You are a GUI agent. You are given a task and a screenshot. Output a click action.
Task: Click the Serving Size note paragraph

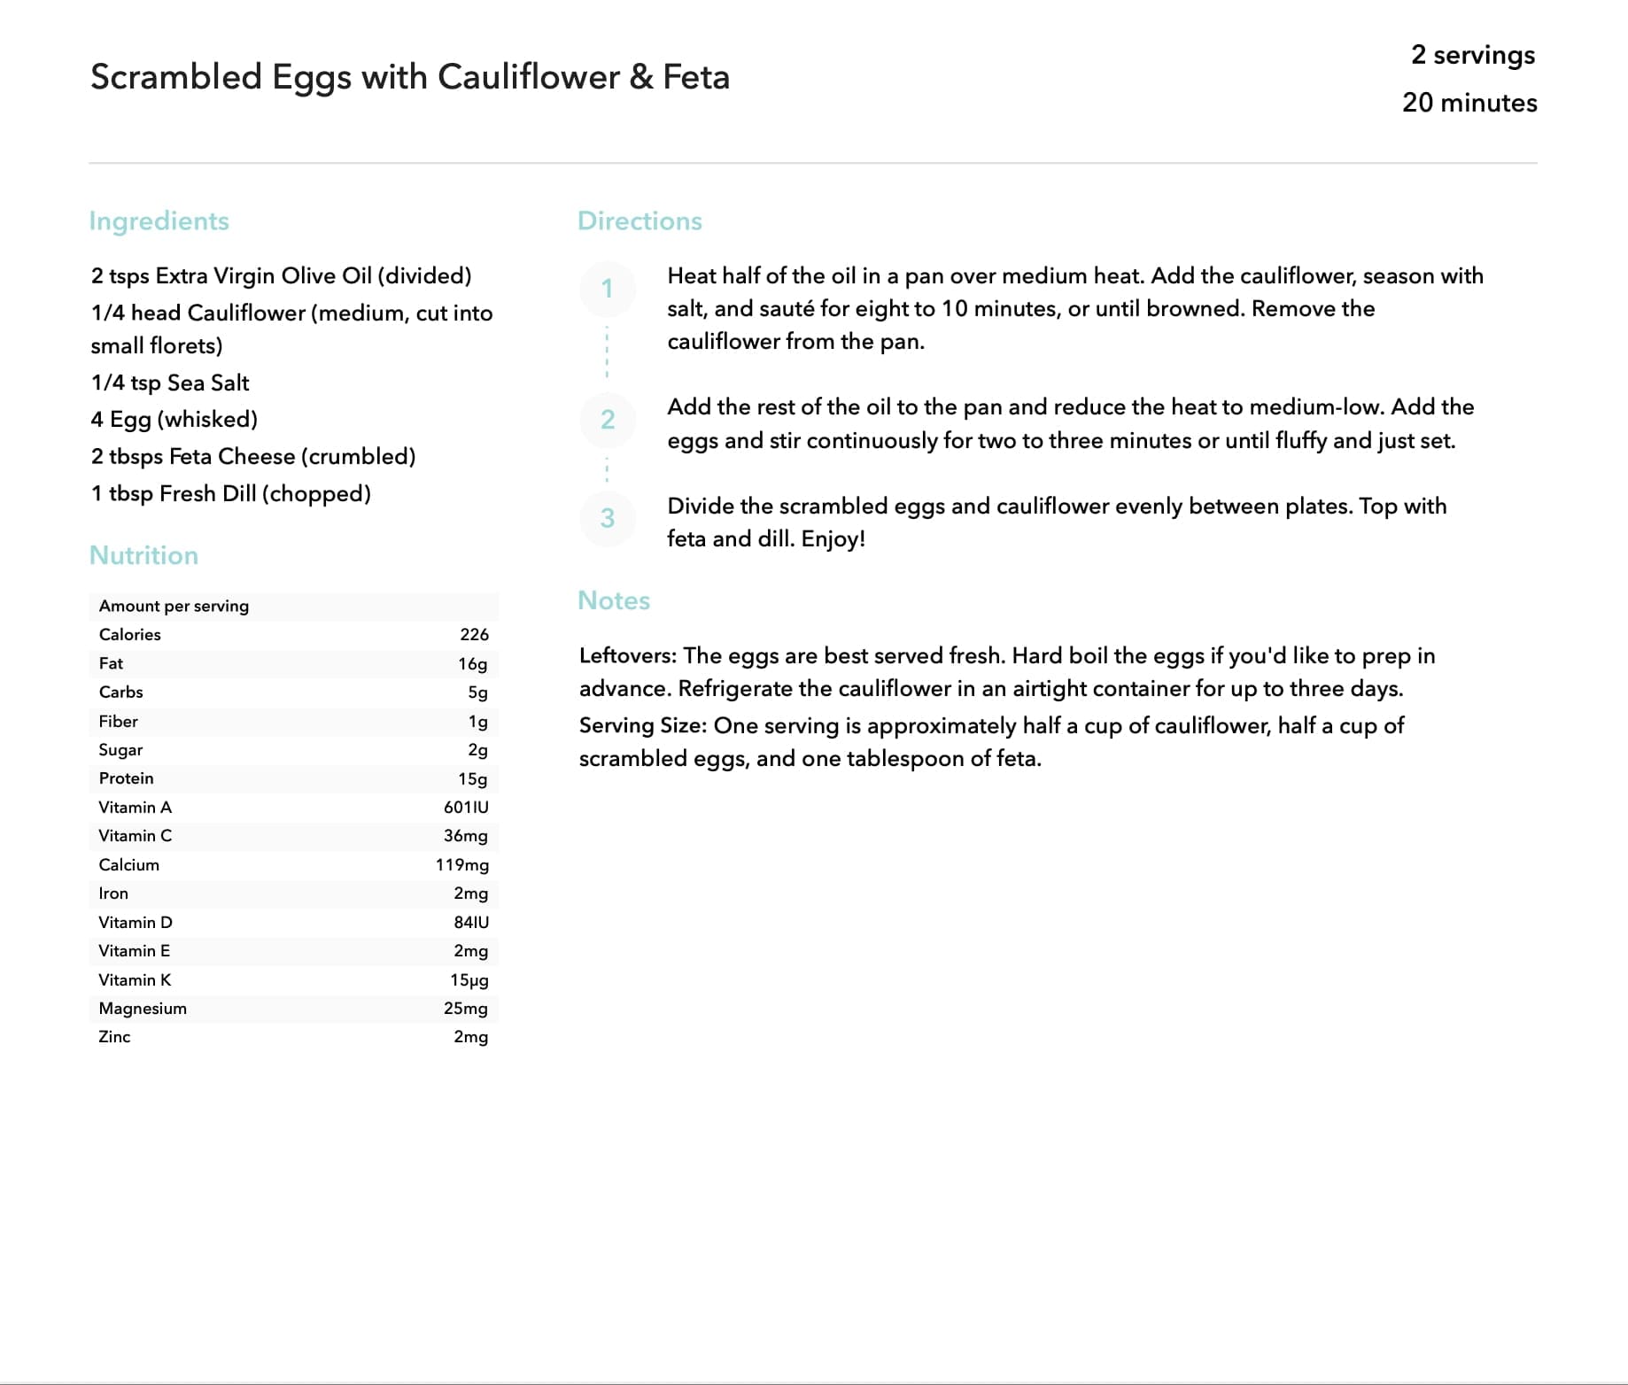991,742
